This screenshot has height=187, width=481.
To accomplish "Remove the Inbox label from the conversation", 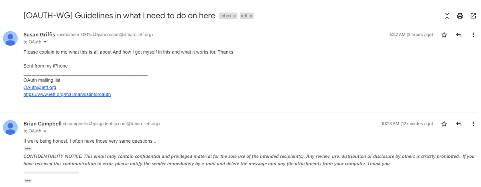I will pos(235,16).
